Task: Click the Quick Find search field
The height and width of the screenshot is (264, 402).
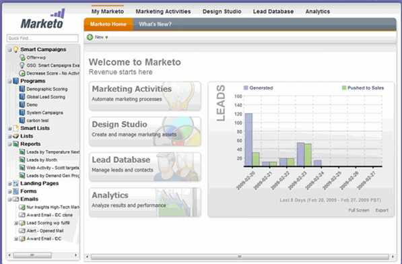Action: point(42,38)
